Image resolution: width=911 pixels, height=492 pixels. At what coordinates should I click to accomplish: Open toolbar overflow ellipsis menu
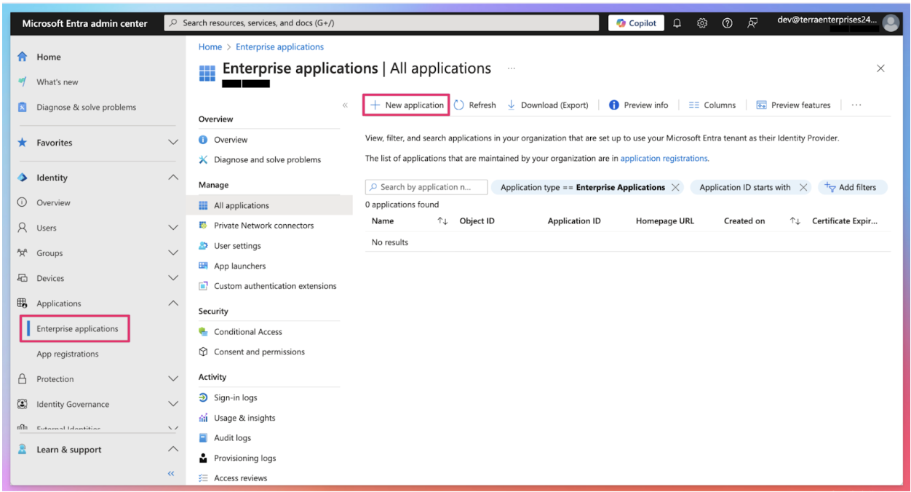tap(856, 105)
